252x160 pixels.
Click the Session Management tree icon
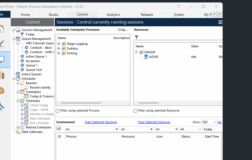click(18, 30)
